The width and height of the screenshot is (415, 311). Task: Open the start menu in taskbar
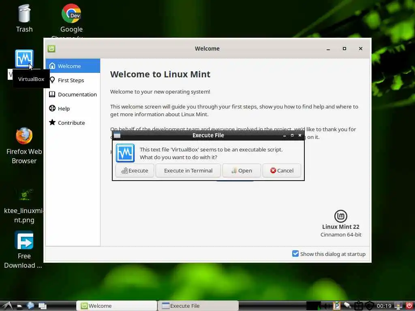(x=7, y=306)
